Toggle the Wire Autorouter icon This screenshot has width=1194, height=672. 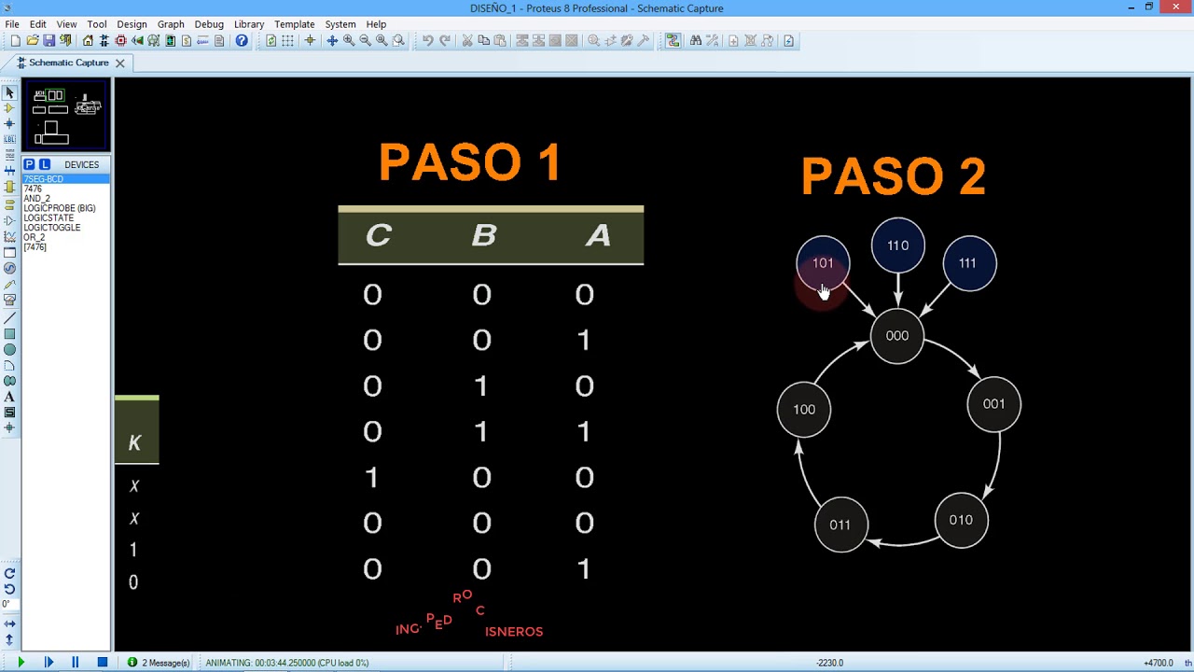(x=673, y=41)
